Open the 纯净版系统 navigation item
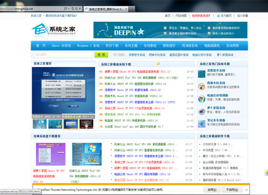 click(190, 45)
